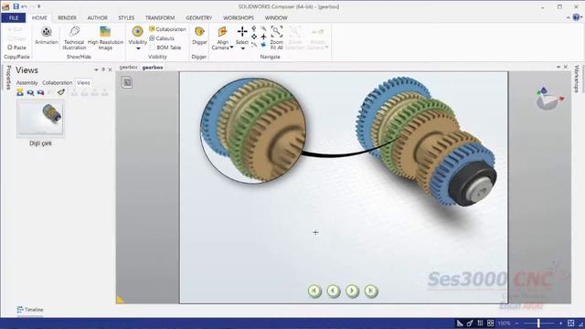Screen dimensions: 585x329
Task: Switch to the RENDER ribbon tab
Action: click(x=67, y=18)
